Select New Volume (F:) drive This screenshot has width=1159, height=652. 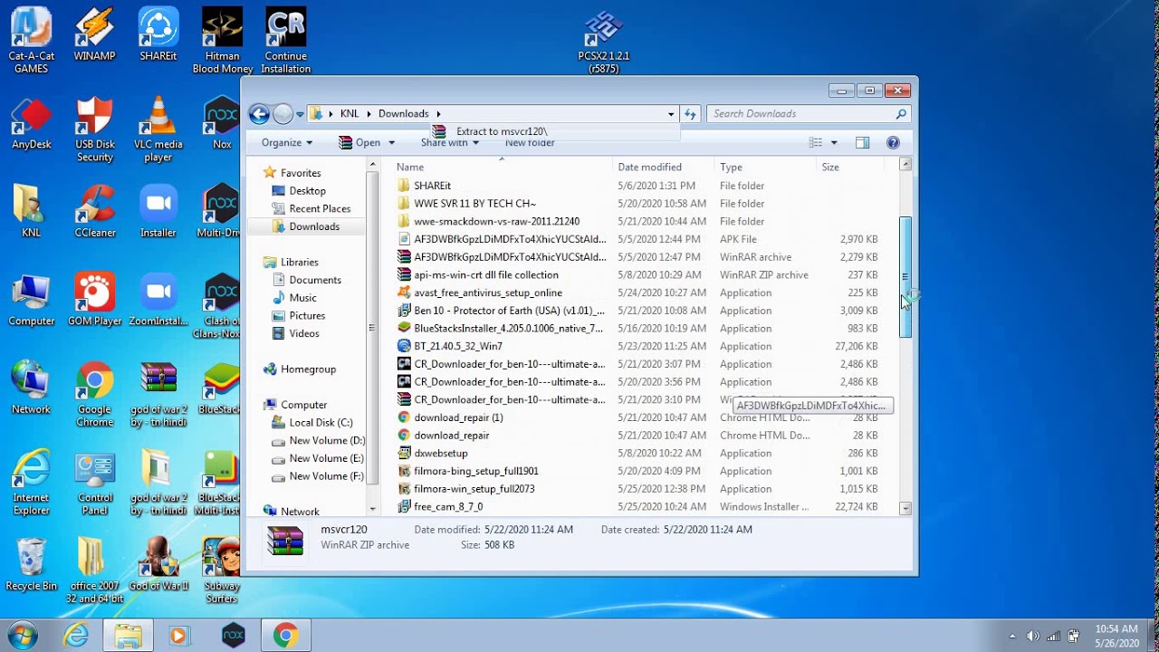point(326,475)
